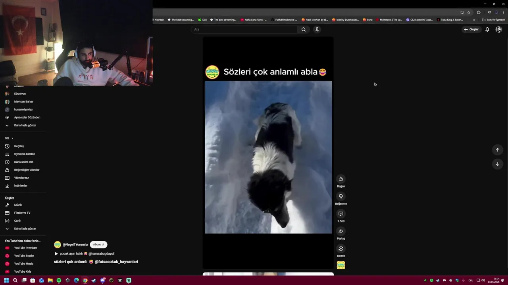Open the volume control in system tray
508x285 pixels.
[483, 280]
